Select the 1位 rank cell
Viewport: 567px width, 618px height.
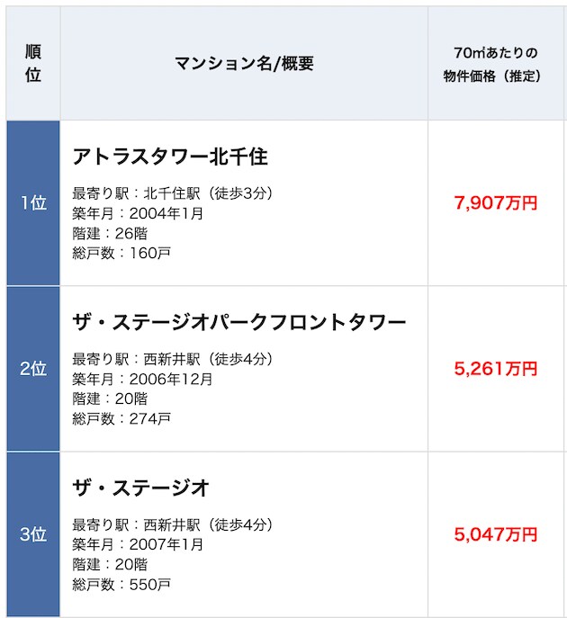tap(33, 203)
